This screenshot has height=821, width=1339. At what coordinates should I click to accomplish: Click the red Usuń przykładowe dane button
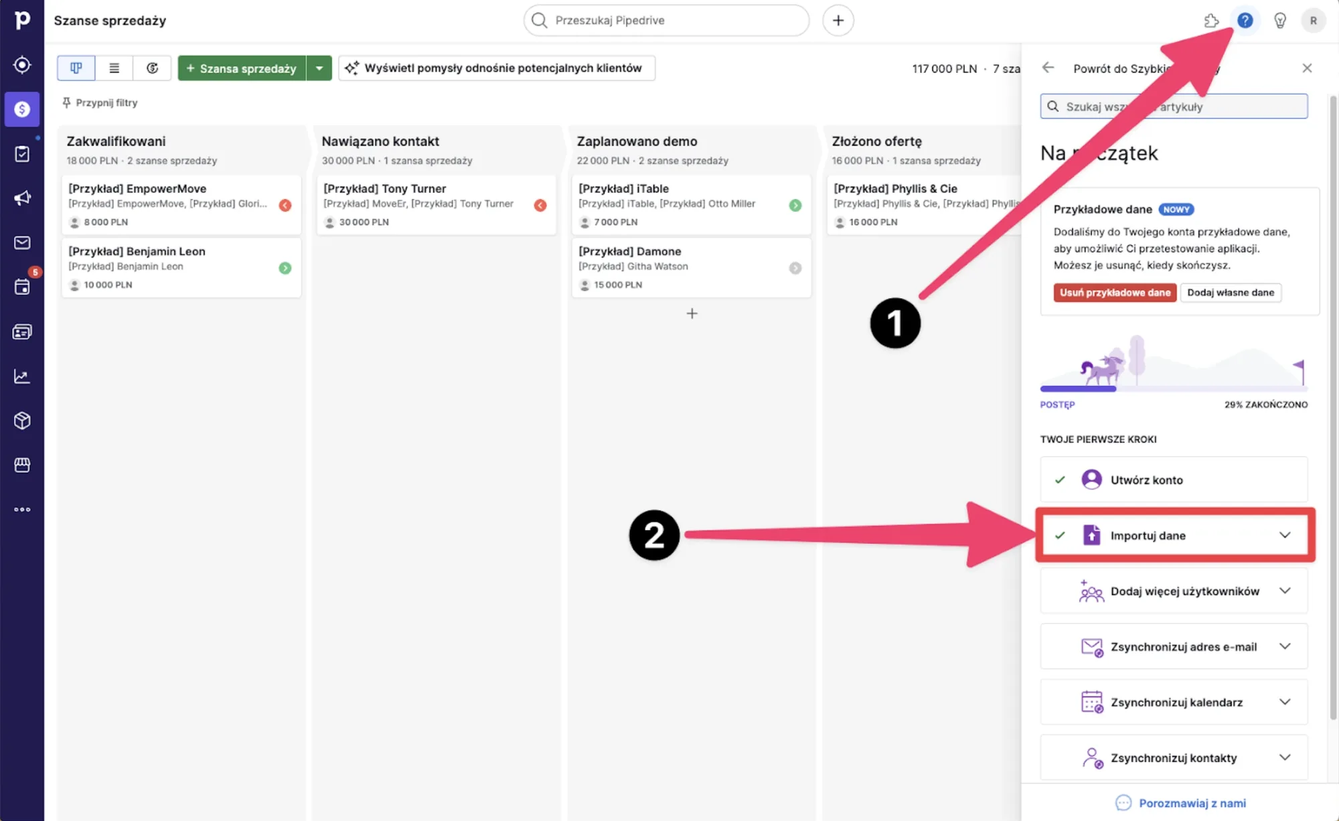1115,293
